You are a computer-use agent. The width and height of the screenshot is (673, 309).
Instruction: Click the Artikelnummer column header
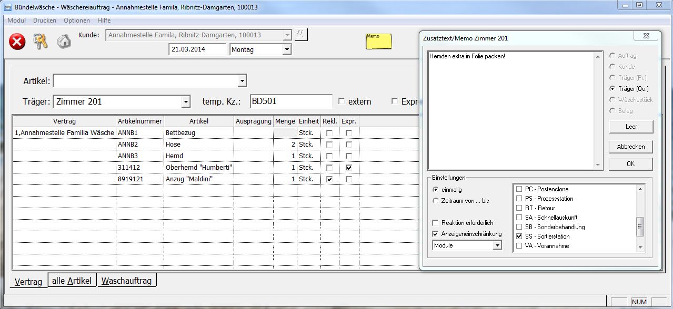tap(140, 121)
